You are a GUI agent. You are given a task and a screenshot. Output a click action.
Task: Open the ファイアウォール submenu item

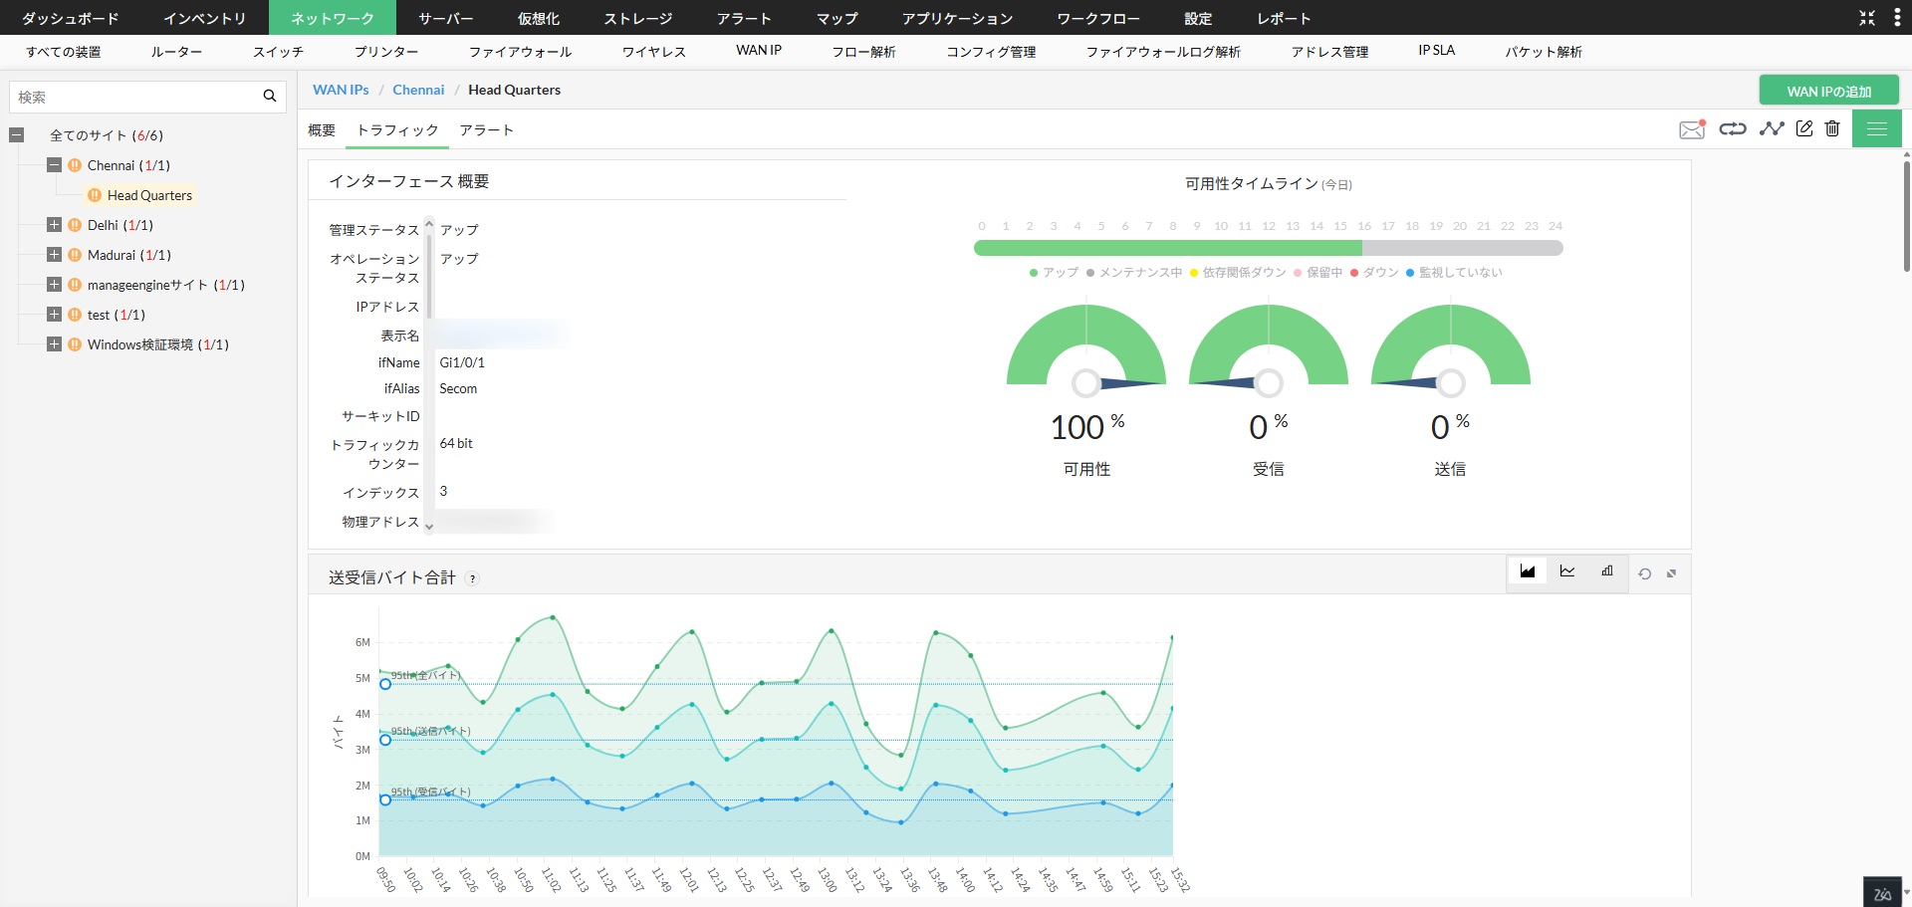click(x=520, y=52)
